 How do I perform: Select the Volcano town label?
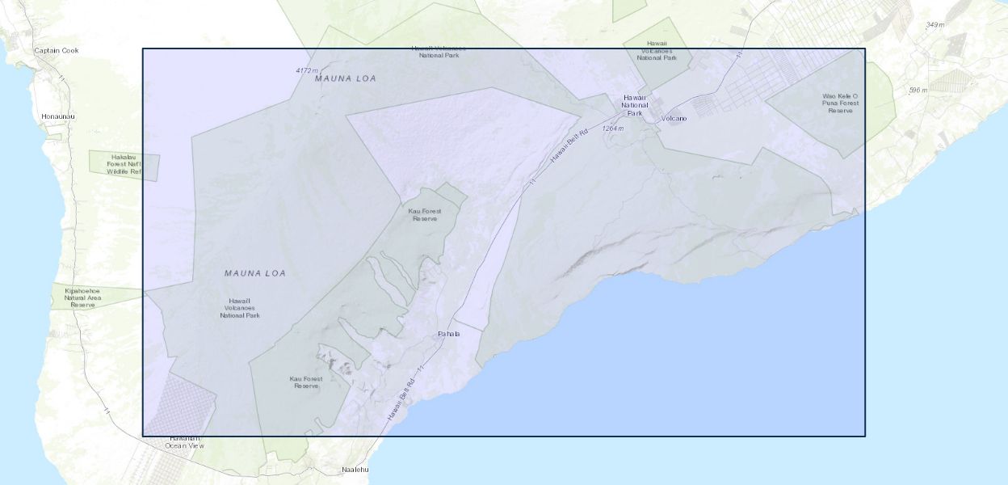point(674,119)
